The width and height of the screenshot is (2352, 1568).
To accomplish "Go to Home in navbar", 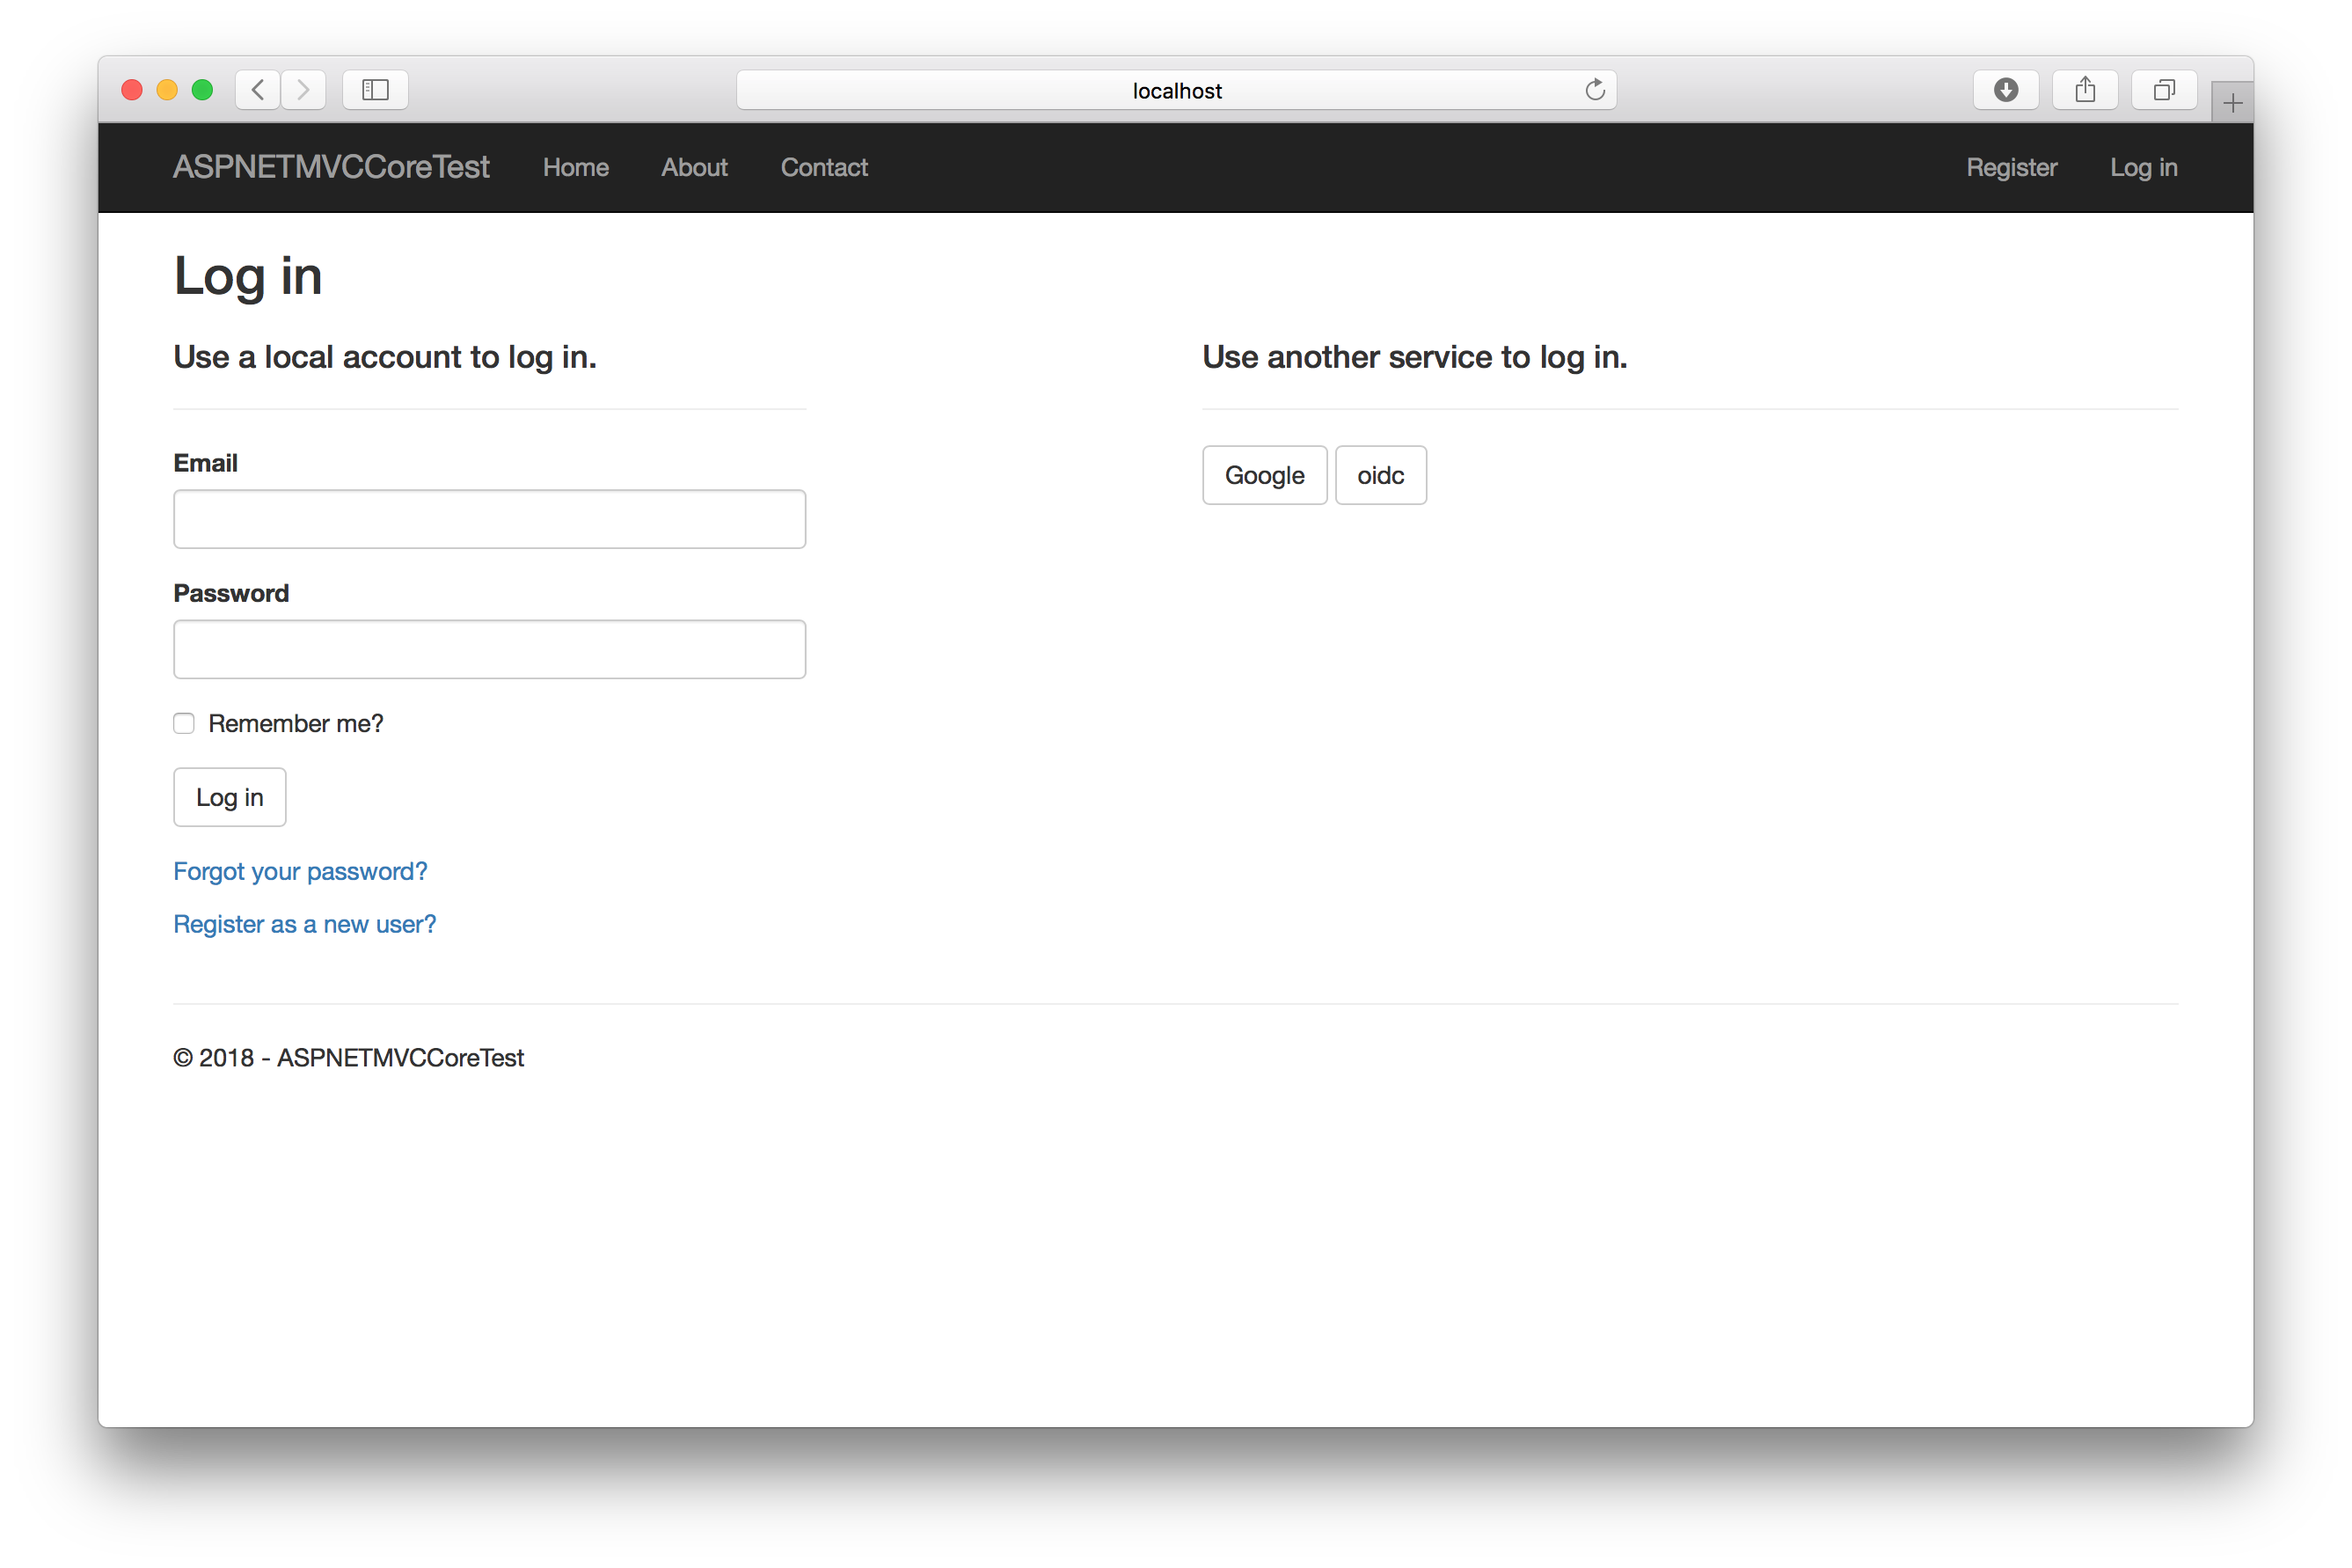I will [x=576, y=167].
